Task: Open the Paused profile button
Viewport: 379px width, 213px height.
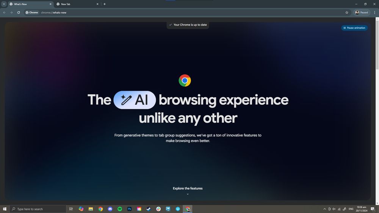Action: pyautogui.click(x=362, y=12)
